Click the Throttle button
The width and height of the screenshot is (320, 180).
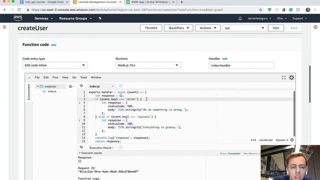(151, 28)
